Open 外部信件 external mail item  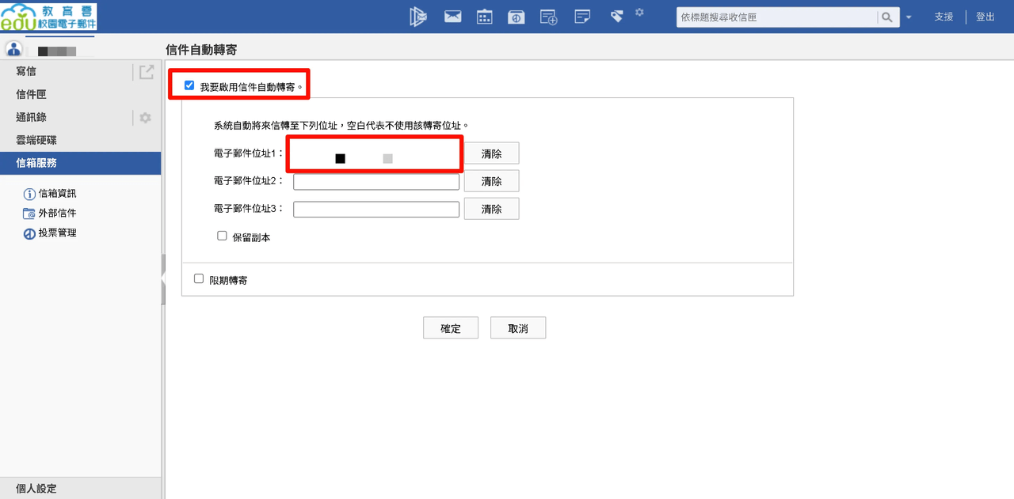[57, 214]
